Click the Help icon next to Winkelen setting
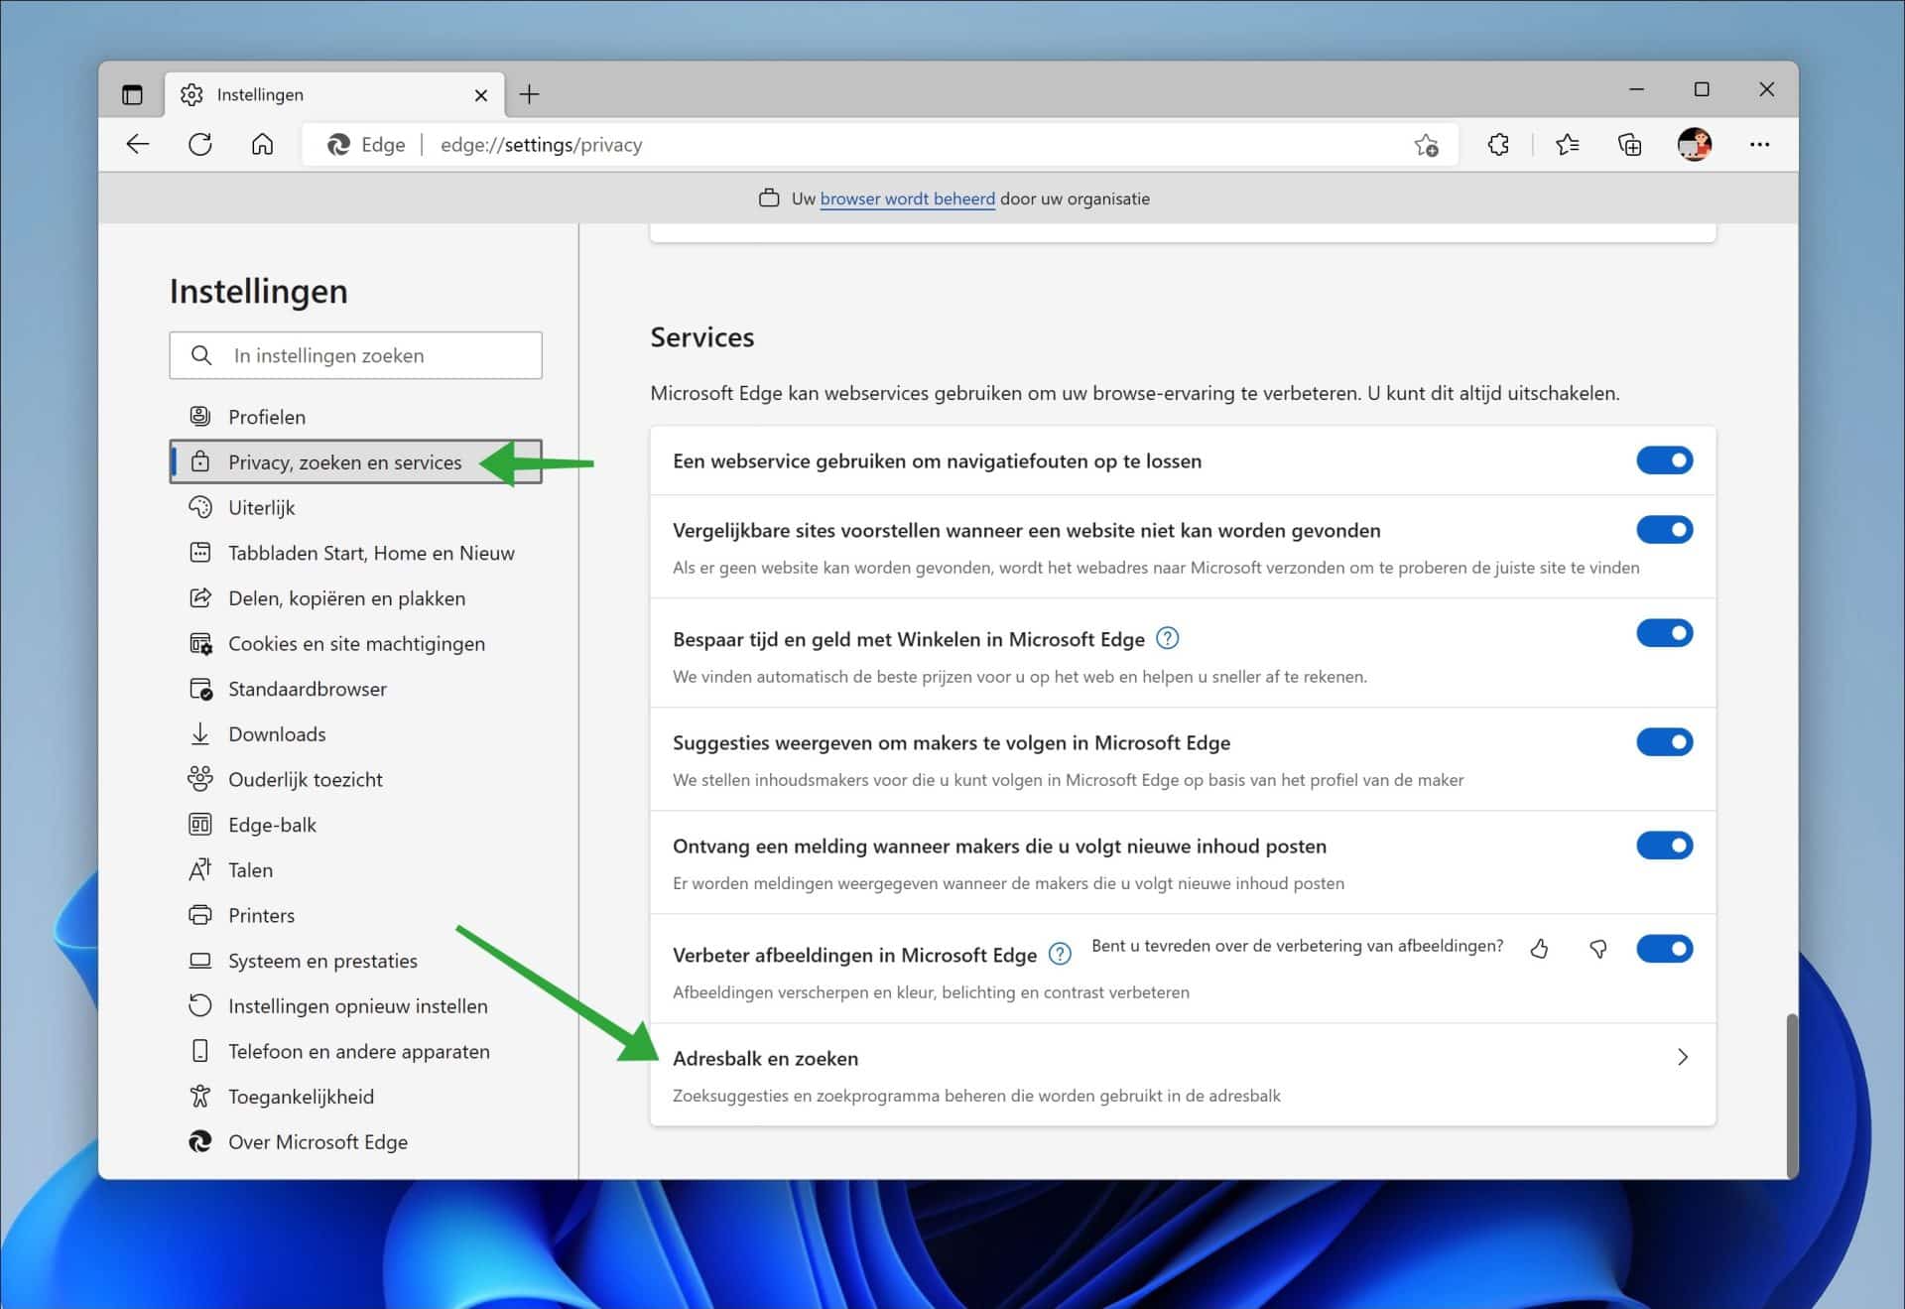 [x=1168, y=638]
